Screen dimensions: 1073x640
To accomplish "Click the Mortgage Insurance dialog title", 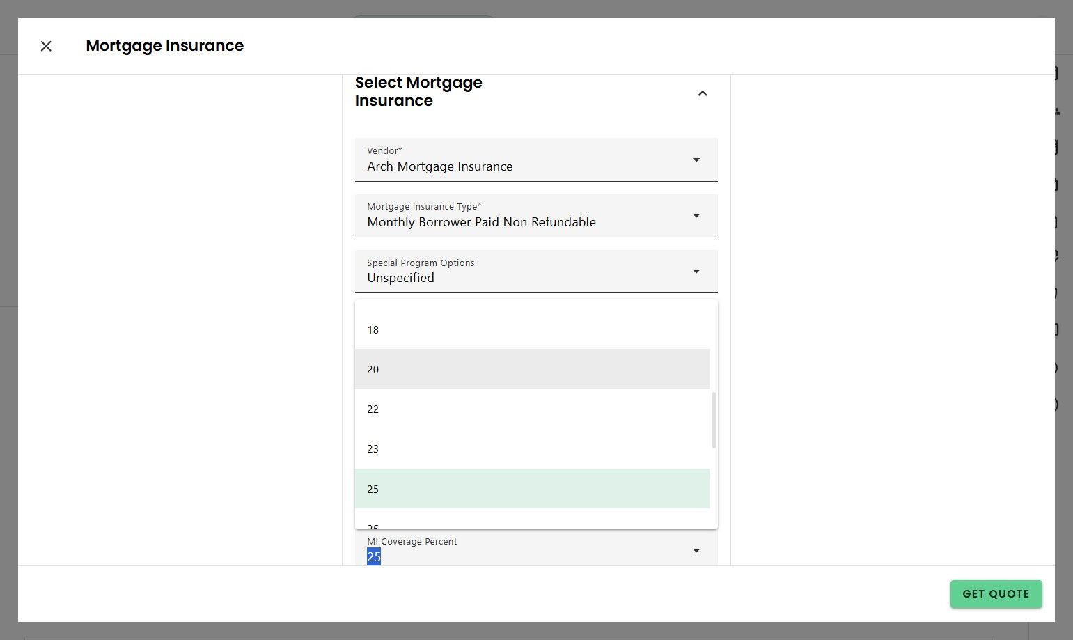I will pos(165,46).
